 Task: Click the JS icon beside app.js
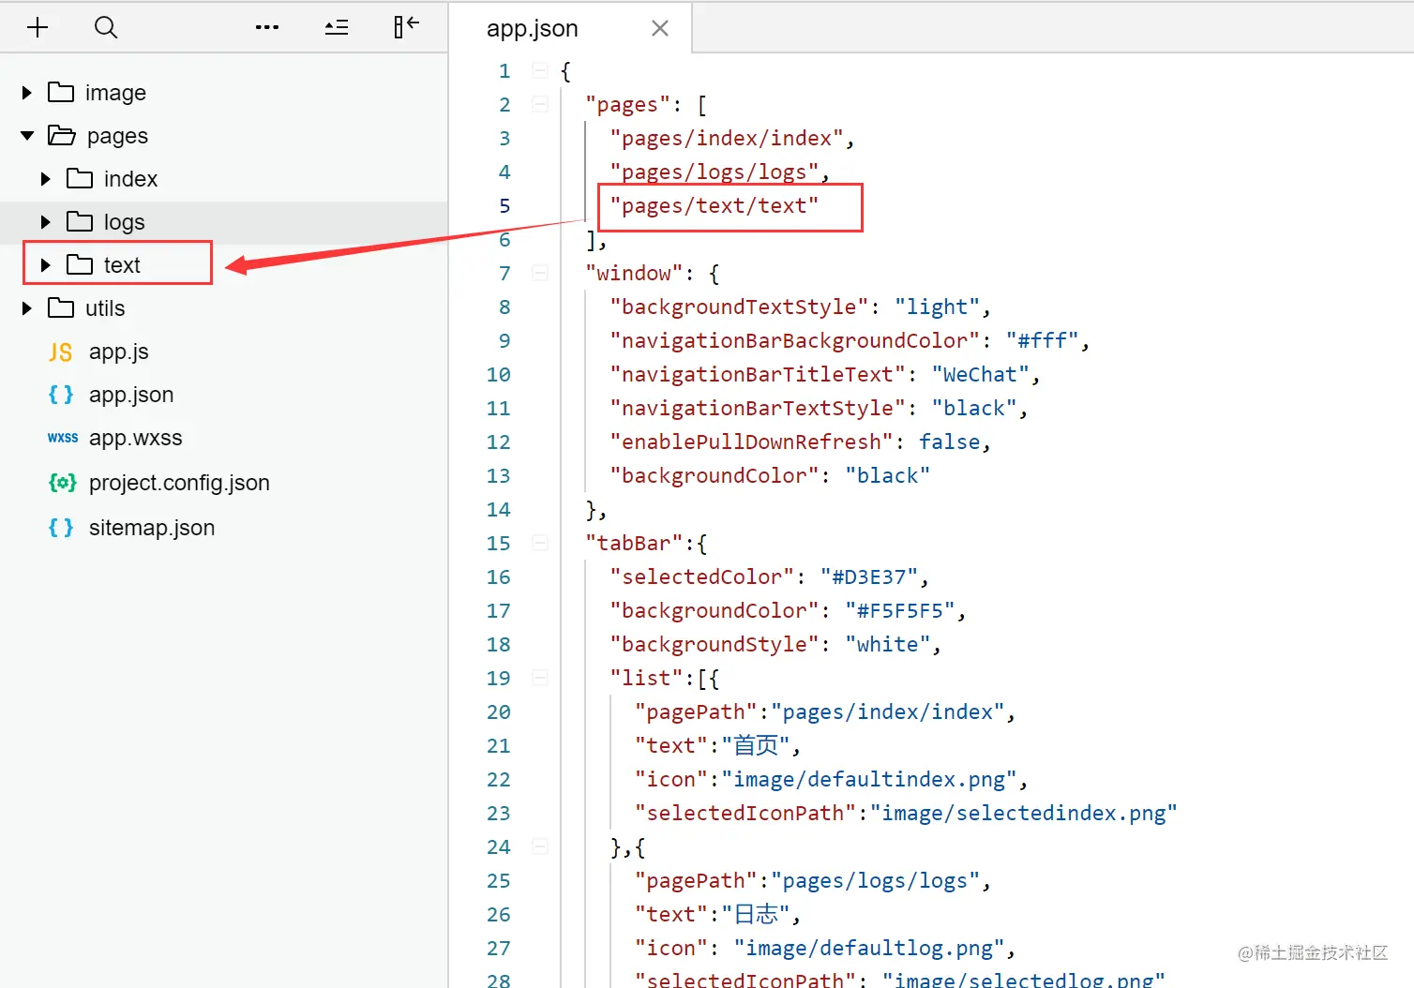60,352
